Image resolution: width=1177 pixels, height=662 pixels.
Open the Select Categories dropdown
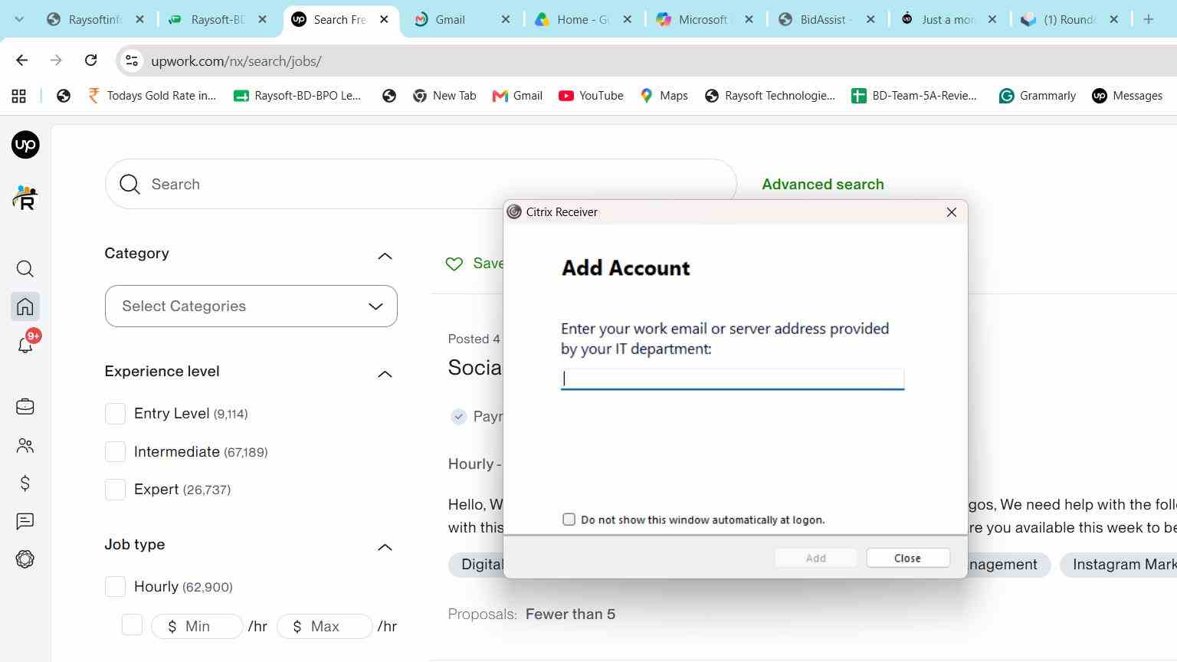pyautogui.click(x=251, y=306)
